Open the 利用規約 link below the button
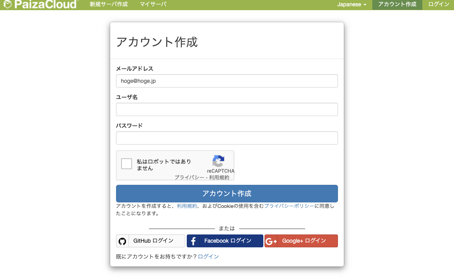 pyautogui.click(x=187, y=206)
